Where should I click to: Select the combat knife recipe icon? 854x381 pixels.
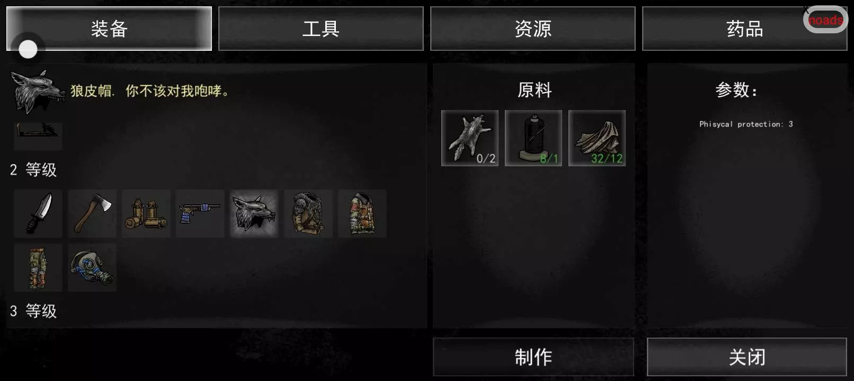point(38,214)
